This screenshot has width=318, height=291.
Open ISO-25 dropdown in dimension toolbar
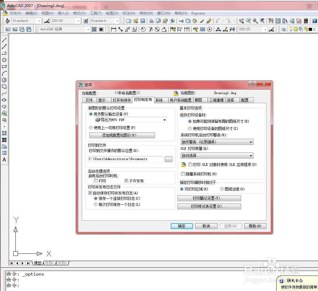coord(253,29)
